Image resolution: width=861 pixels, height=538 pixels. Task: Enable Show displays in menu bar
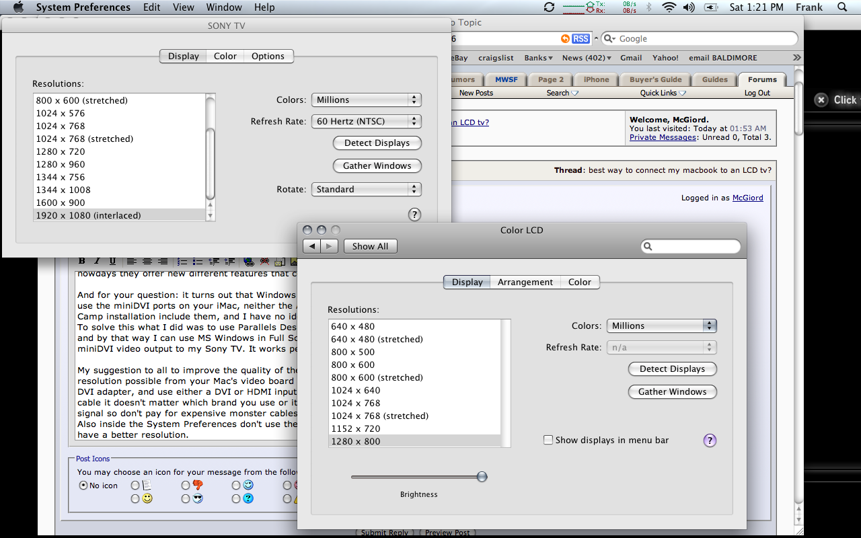coord(548,440)
